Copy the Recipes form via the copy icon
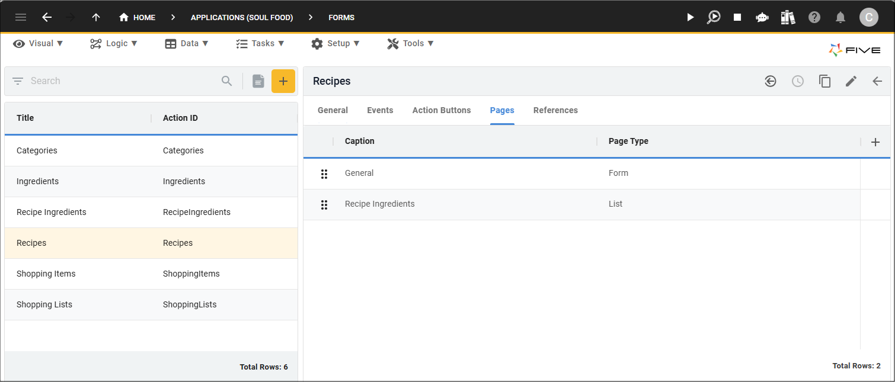This screenshot has width=895, height=382. (824, 81)
